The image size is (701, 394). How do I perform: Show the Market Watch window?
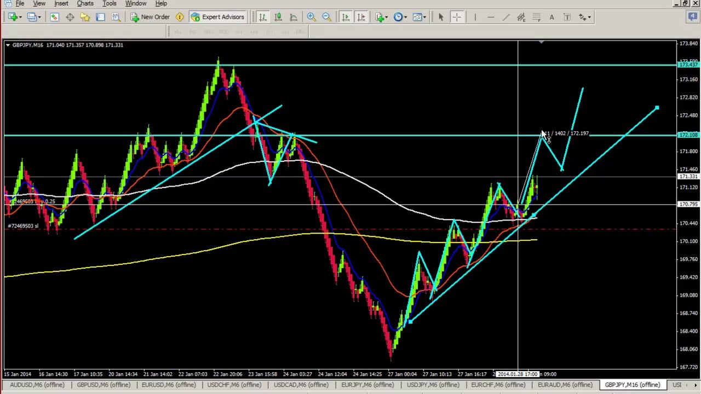tap(54, 17)
